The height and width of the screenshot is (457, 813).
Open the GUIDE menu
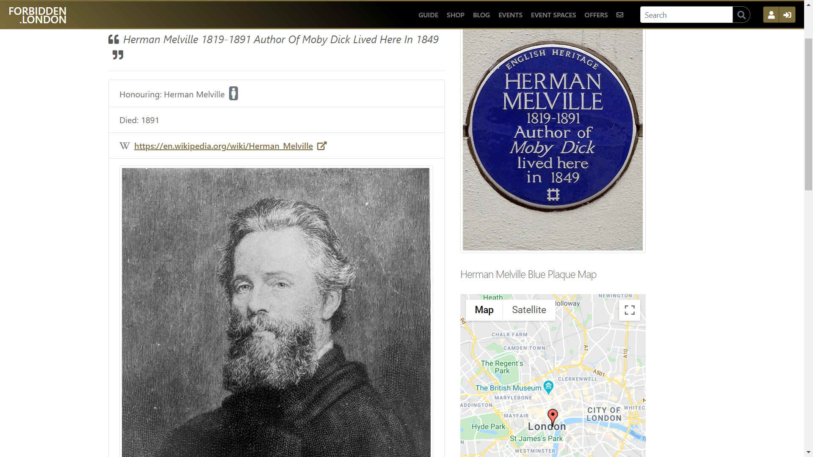coord(428,15)
